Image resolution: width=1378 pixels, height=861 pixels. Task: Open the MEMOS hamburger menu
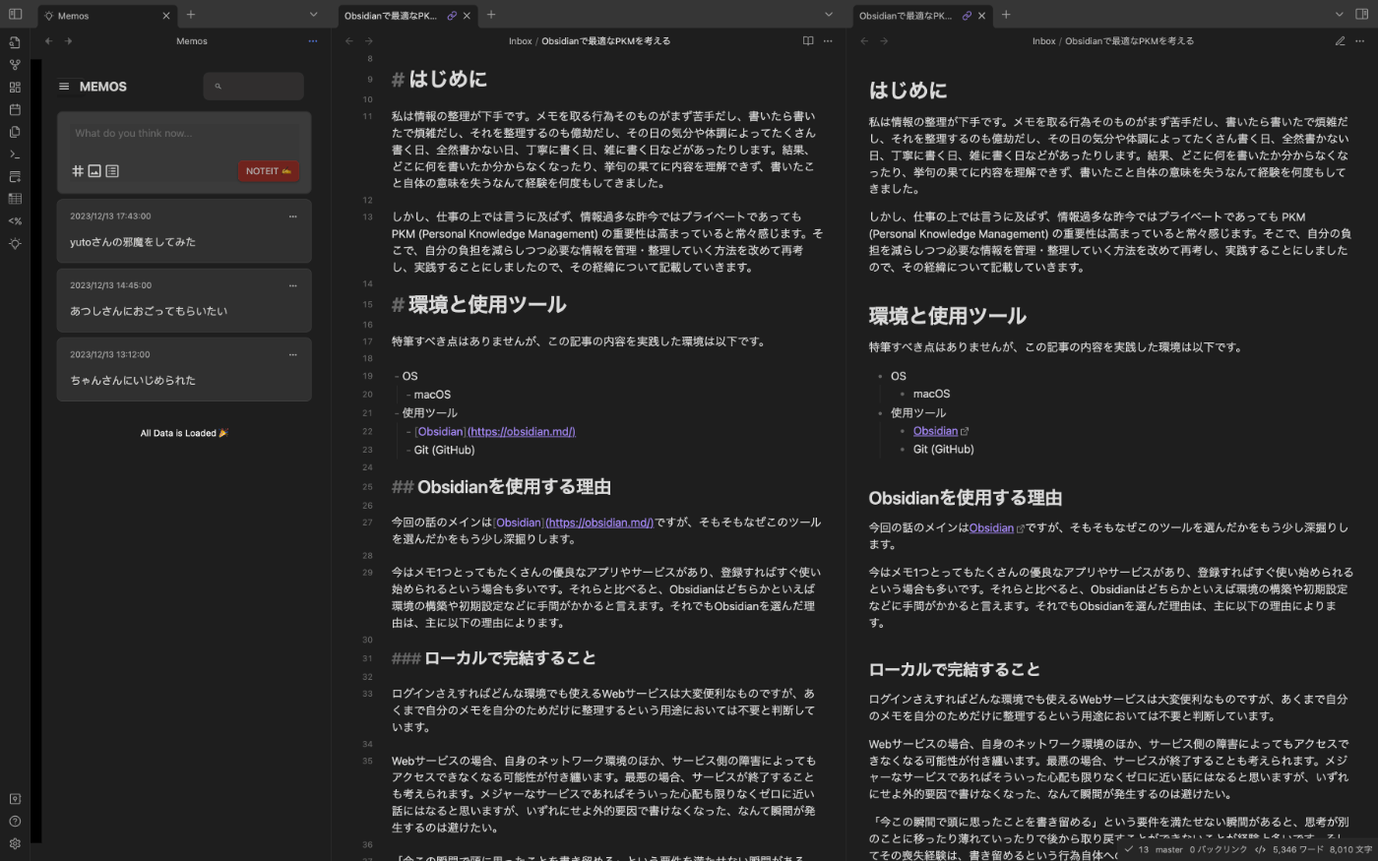click(x=64, y=87)
